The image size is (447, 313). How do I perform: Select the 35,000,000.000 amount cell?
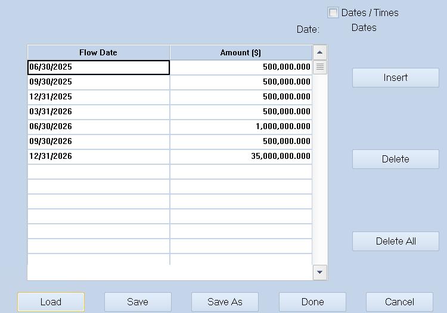coord(241,156)
